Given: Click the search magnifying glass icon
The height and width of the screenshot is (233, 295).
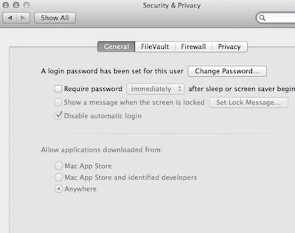Looking at the screenshot, I should (x=262, y=18).
